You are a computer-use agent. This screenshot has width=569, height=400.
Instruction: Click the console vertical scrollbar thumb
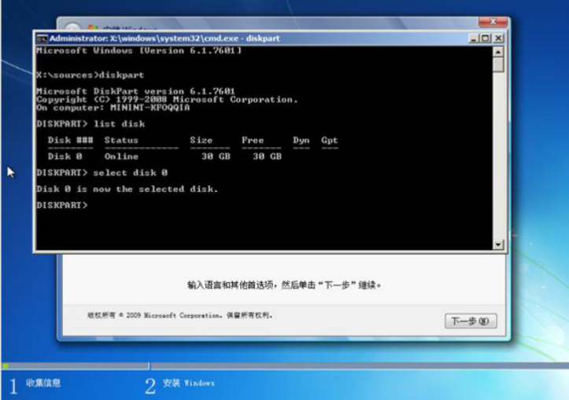tap(498, 65)
